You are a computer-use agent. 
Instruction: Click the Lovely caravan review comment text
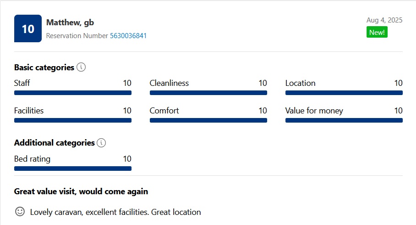115,212
